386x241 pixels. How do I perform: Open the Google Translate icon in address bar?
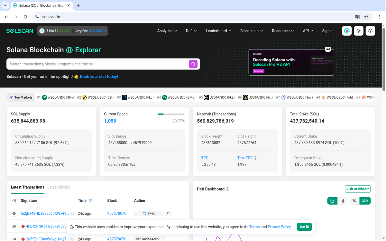point(357,17)
